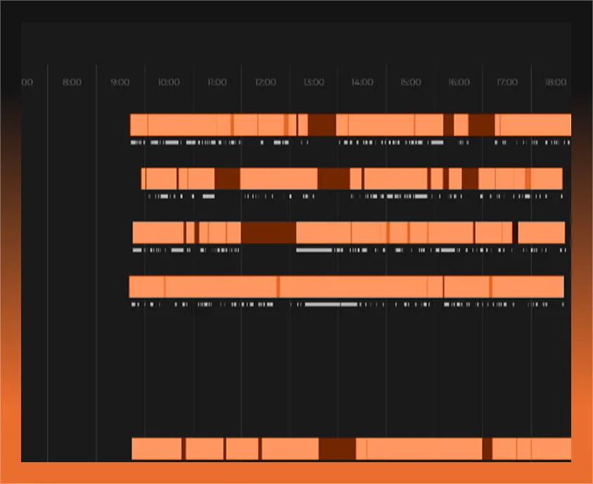
Task: Select first row's dark segment before 17:00
Action: pos(481,125)
